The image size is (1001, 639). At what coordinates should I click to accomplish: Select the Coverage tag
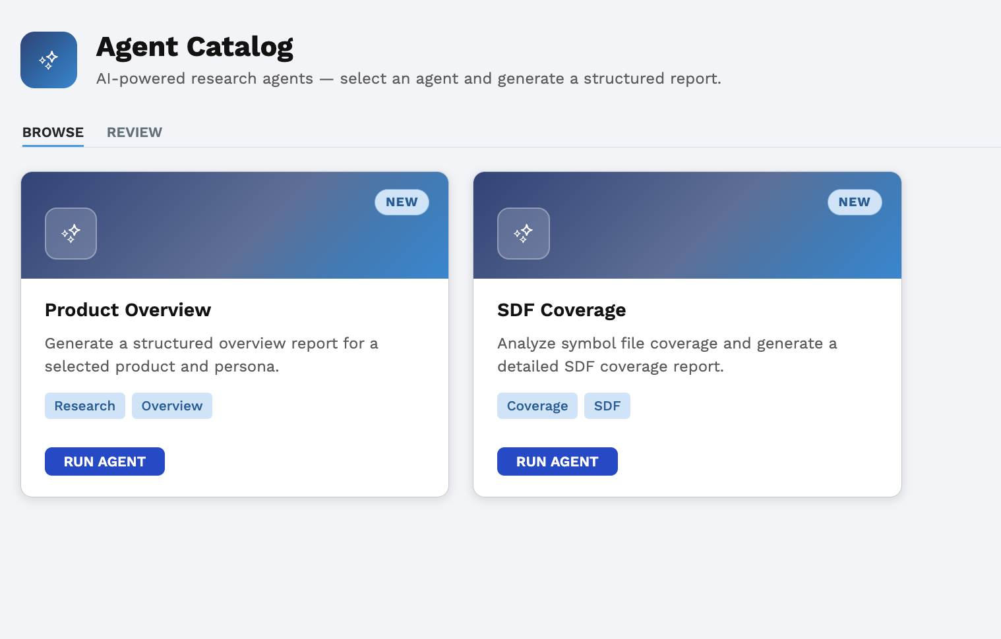[x=537, y=406]
